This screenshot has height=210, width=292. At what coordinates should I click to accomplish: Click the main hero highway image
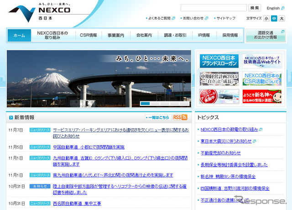[x=99, y=79]
